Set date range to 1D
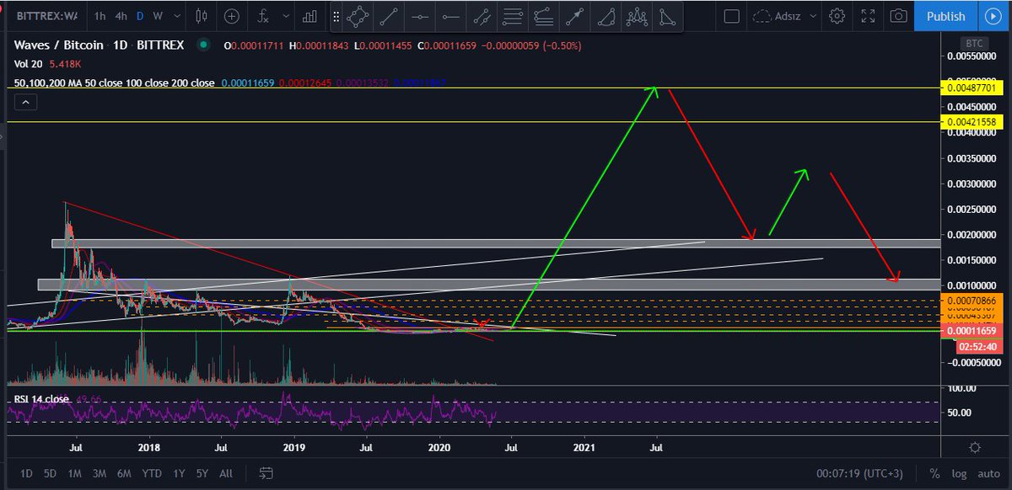The image size is (1012, 490). [x=27, y=473]
